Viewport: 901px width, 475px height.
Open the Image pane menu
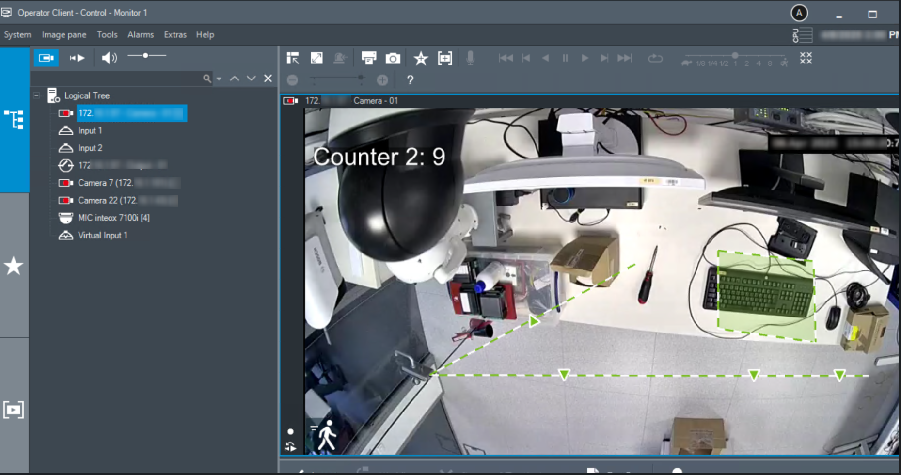64,34
